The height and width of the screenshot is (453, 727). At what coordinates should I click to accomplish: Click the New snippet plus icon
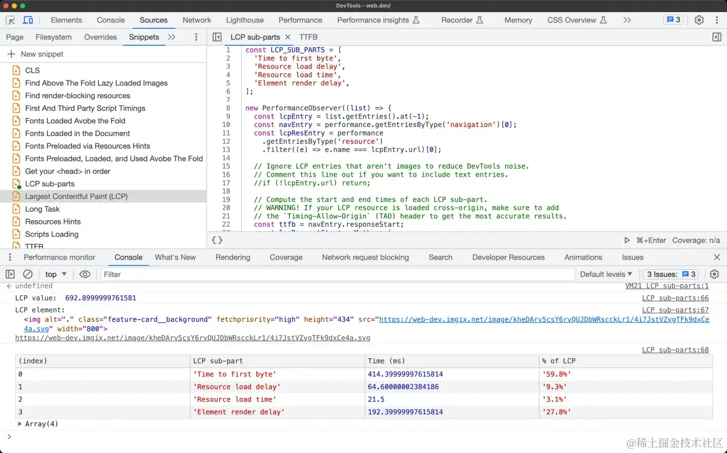[x=11, y=54]
